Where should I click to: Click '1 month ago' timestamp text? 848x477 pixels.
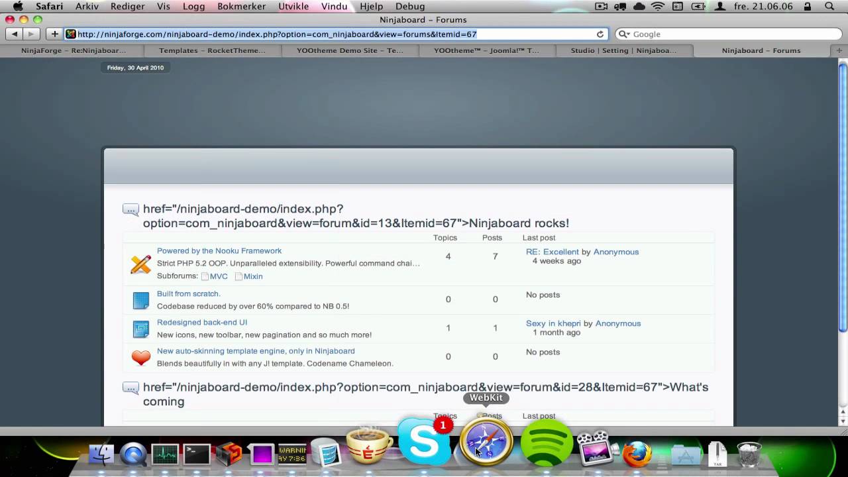pos(556,333)
